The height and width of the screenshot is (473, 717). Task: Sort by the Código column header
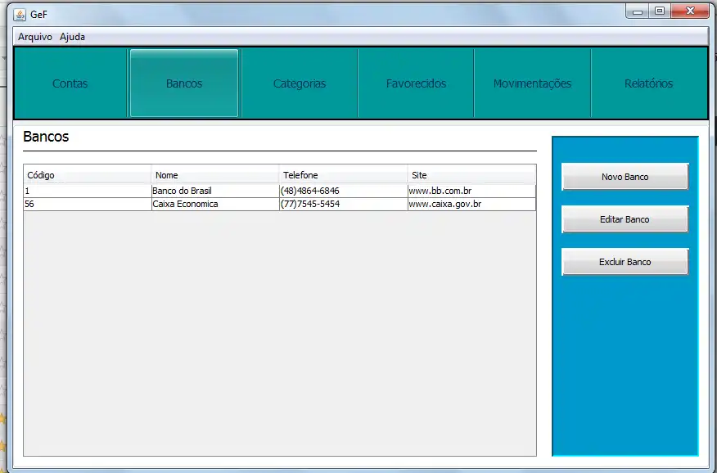(x=88, y=175)
